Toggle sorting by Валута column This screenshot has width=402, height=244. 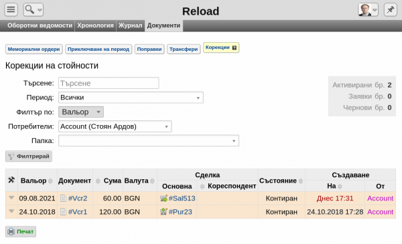coord(152,180)
